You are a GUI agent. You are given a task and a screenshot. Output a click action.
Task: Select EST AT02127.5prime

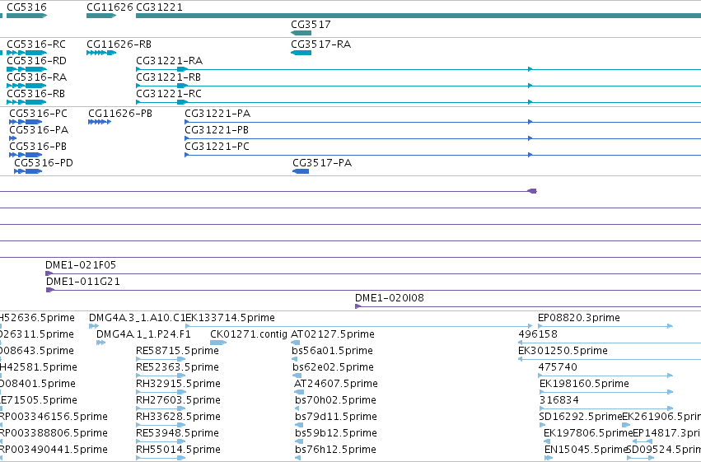pyautogui.click(x=333, y=334)
